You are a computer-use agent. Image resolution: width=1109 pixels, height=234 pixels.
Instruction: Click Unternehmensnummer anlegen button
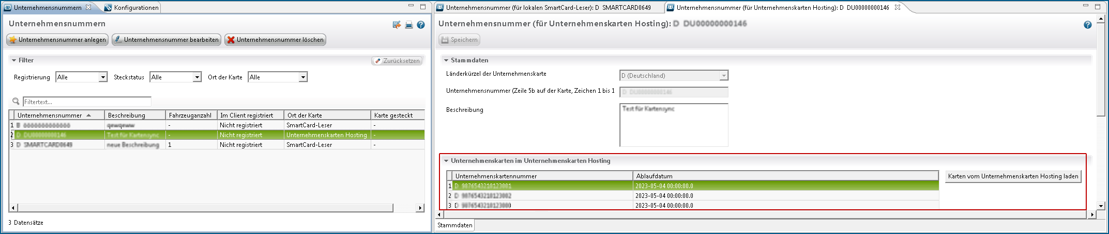pyautogui.click(x=57, y=40)
